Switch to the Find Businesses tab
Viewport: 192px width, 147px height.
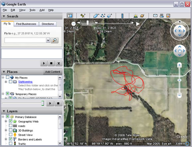coord(26,24)
